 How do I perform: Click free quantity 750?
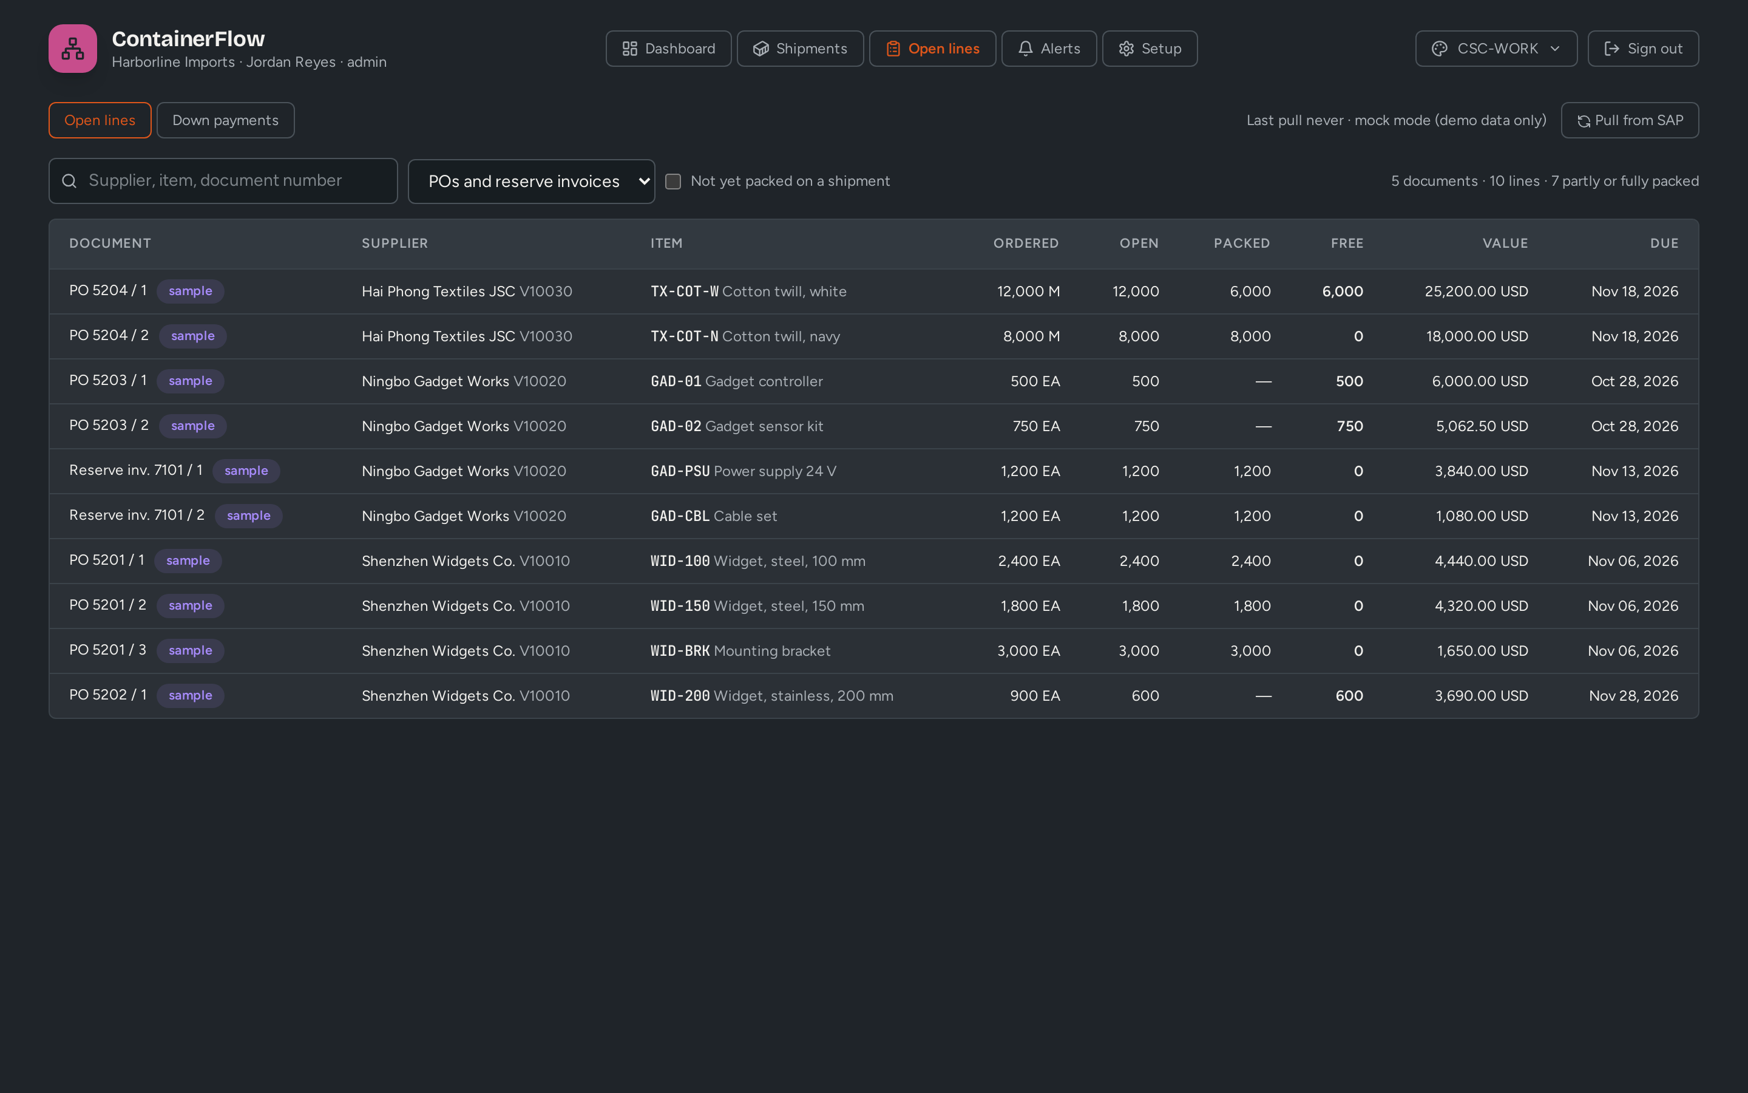pos(1349,426)
